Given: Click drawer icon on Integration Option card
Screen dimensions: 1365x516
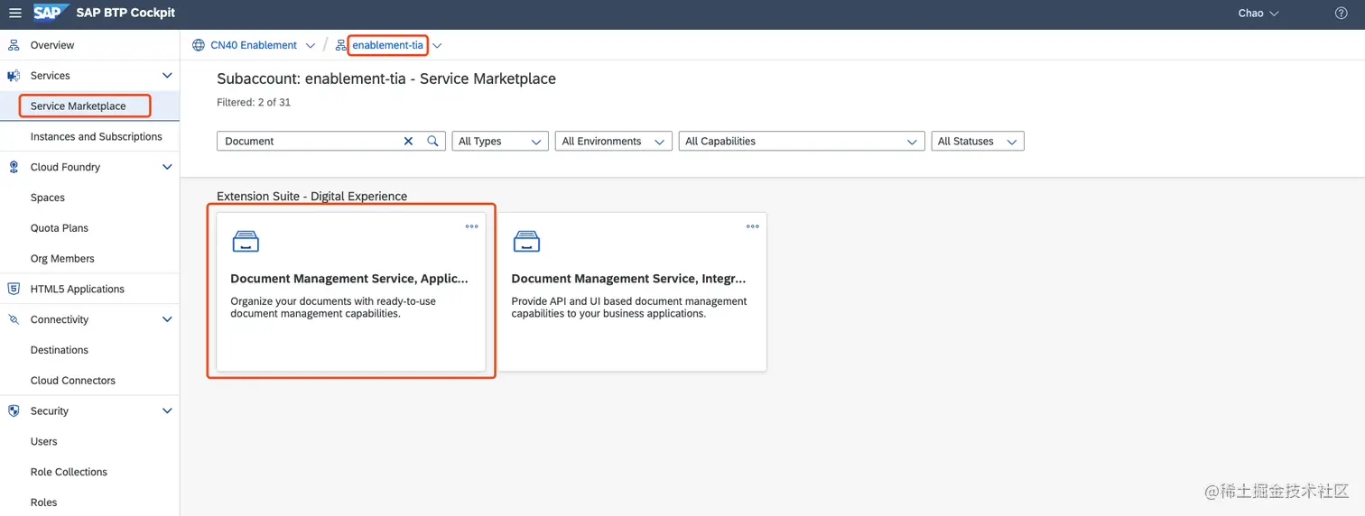Looking at the screenshot, I should tap(526, 241).
